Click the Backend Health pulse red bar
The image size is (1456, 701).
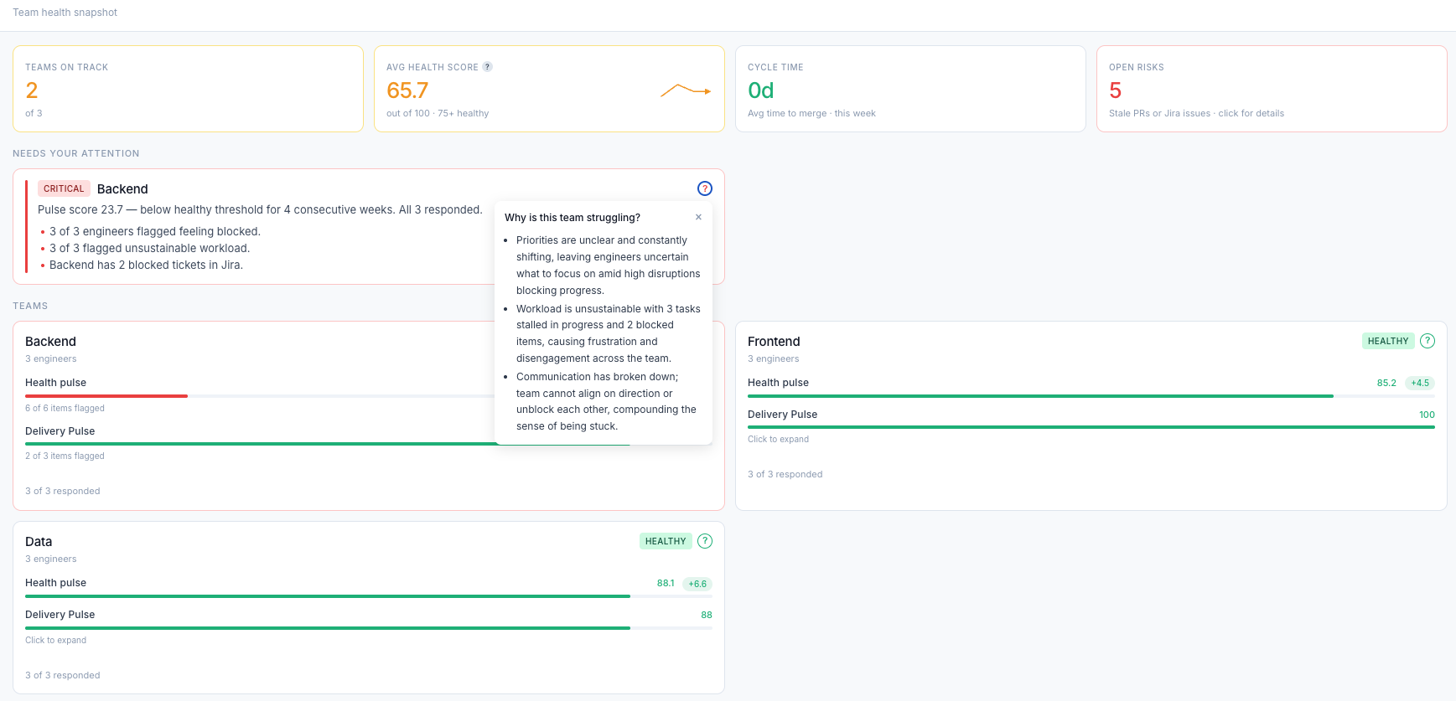point(106,396)
